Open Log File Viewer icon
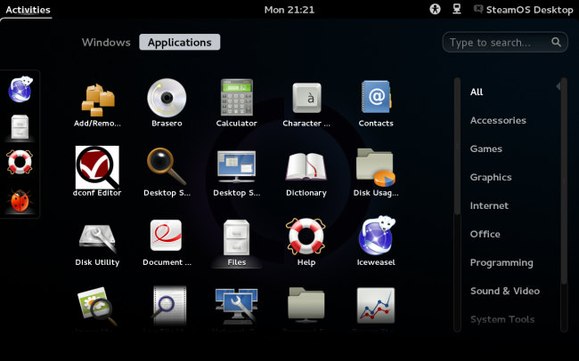This screenshot has height=361, width=579. [168, 306]
